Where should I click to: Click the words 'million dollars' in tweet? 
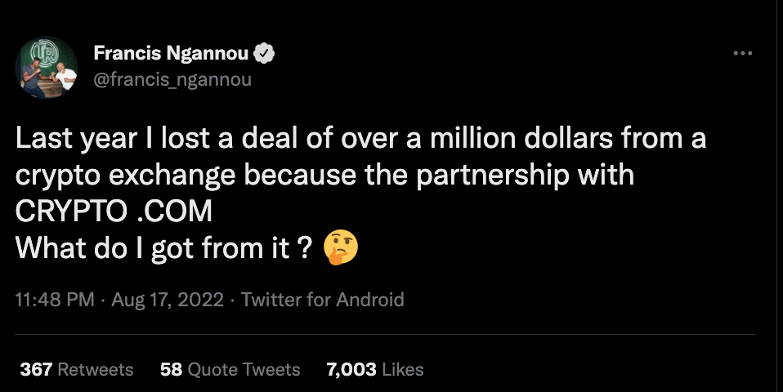(x=521, y=138)
